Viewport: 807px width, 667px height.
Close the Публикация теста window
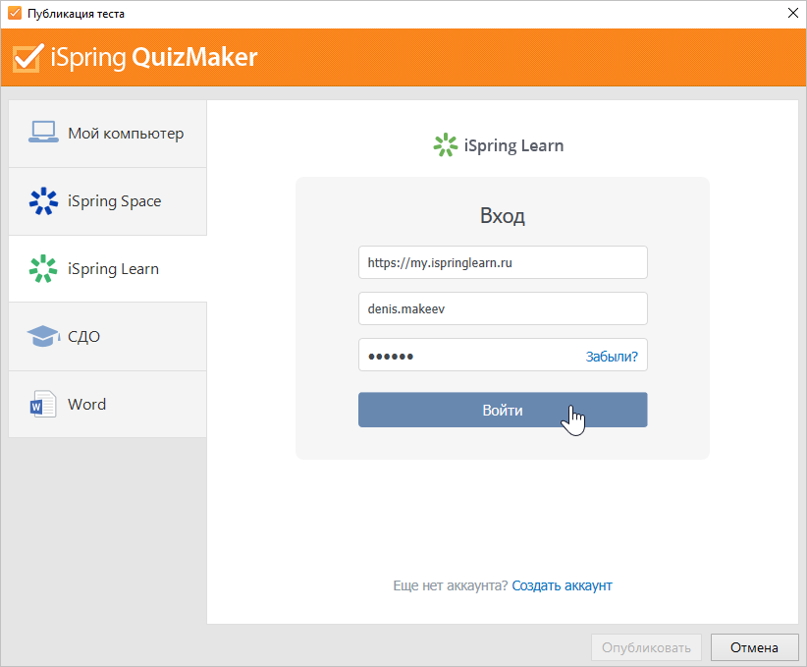[793, 14]
